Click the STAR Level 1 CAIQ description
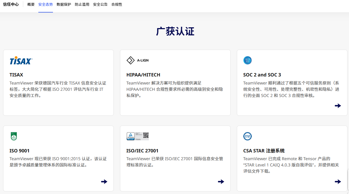The width and height of the screenshot is (349, 194). point(291,165)
